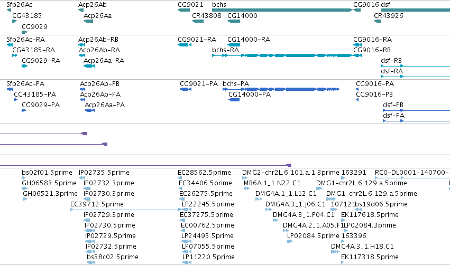450x265 pixels.
Task: Select the LP24495.5prime EST label
Action: coord(207,236)
